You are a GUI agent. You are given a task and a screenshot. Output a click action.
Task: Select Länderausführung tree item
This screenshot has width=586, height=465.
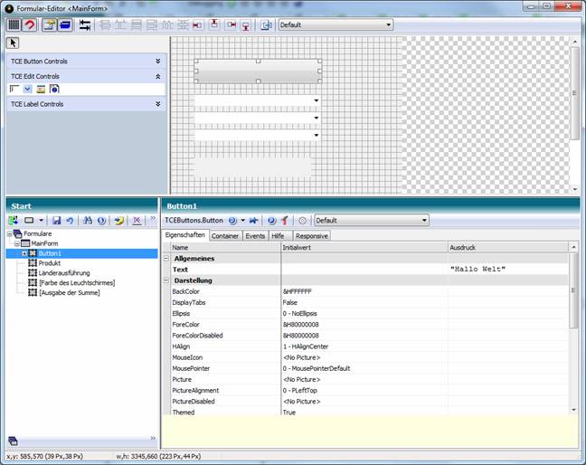tap(64, 273)
